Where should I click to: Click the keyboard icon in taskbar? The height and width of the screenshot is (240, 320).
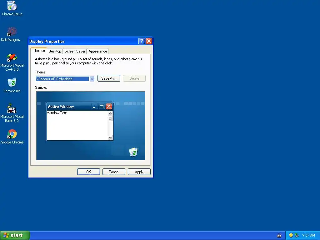tap(279, 236)
